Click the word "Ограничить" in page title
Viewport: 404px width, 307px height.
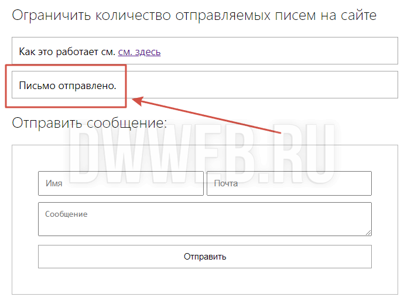(51, 15)
